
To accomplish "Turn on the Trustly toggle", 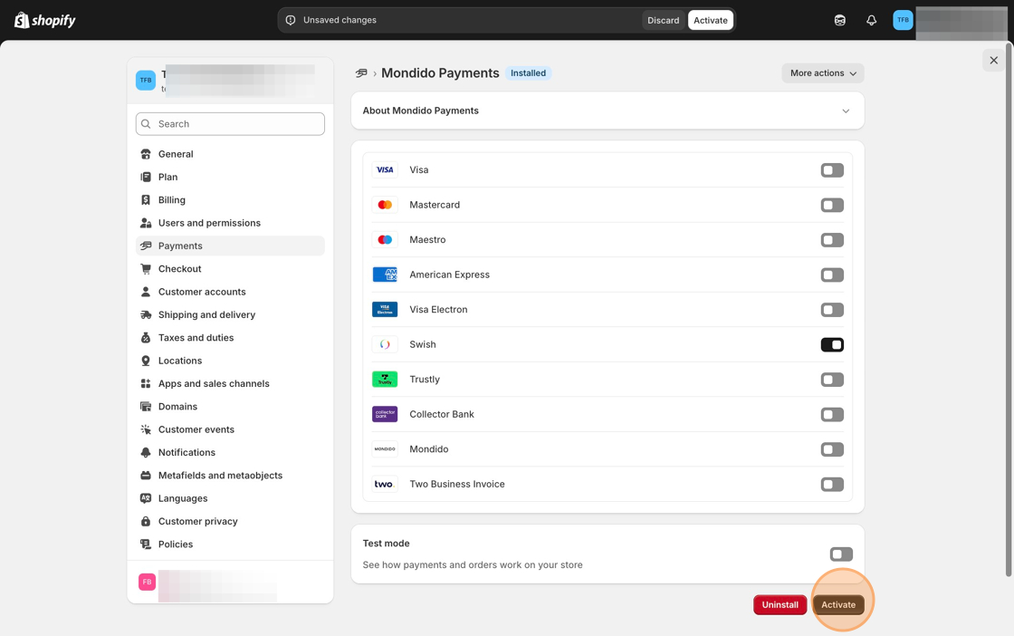I will tap(832, 380).
